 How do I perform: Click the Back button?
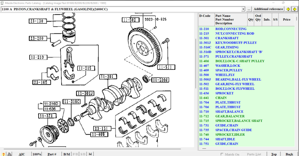coord(289,154)
